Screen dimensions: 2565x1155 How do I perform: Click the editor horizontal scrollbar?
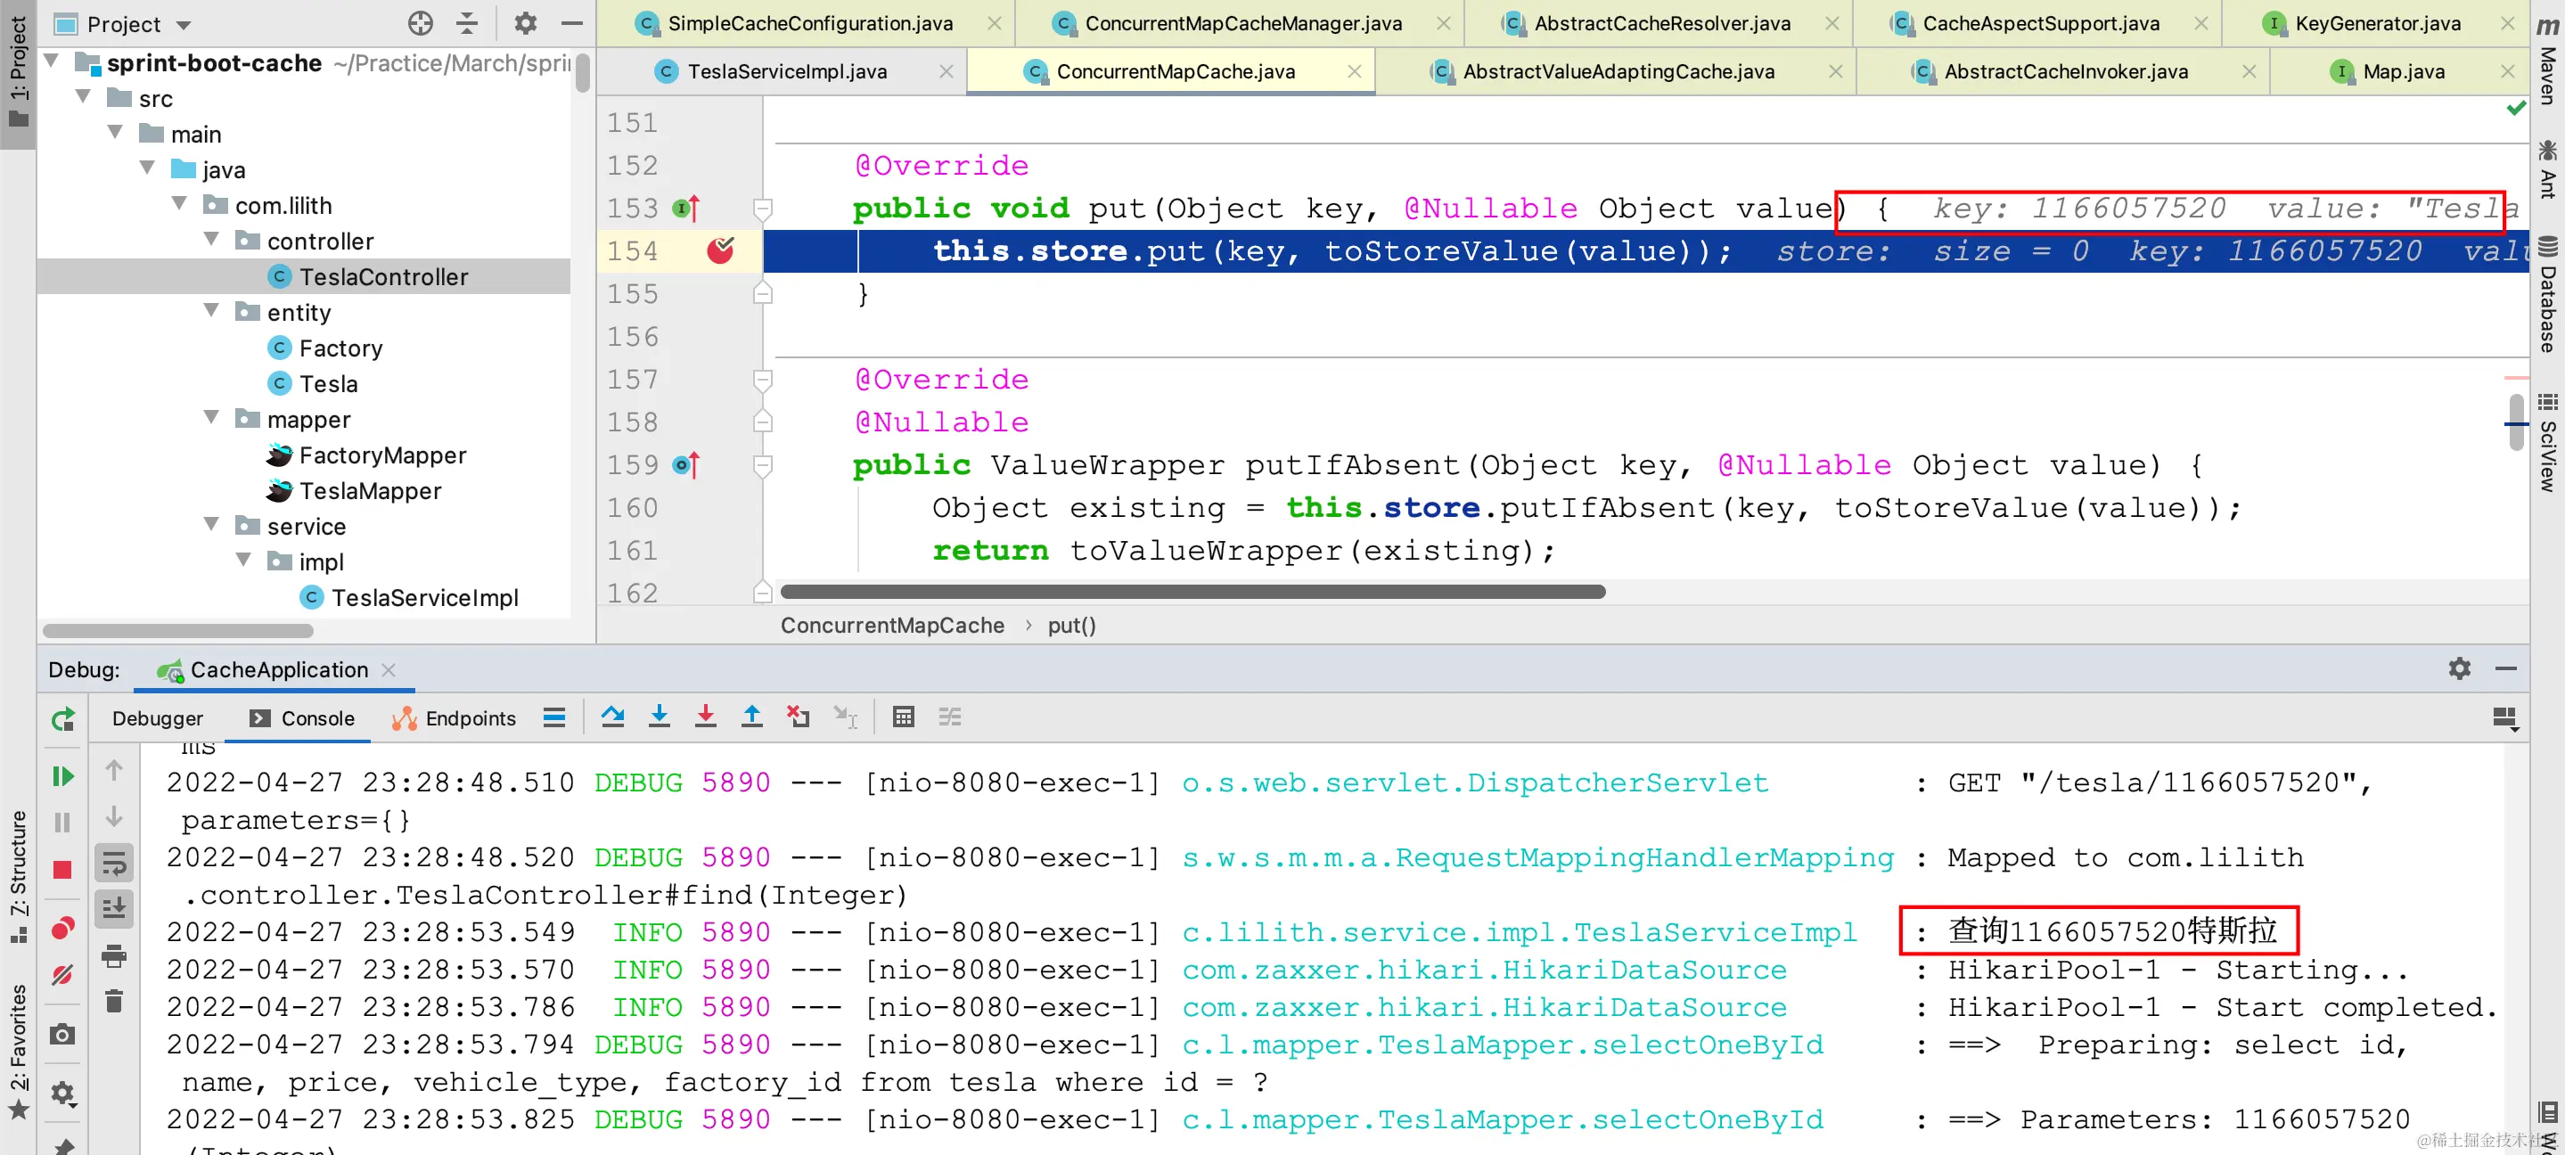pyautogui.click(x=1192, y=593)
